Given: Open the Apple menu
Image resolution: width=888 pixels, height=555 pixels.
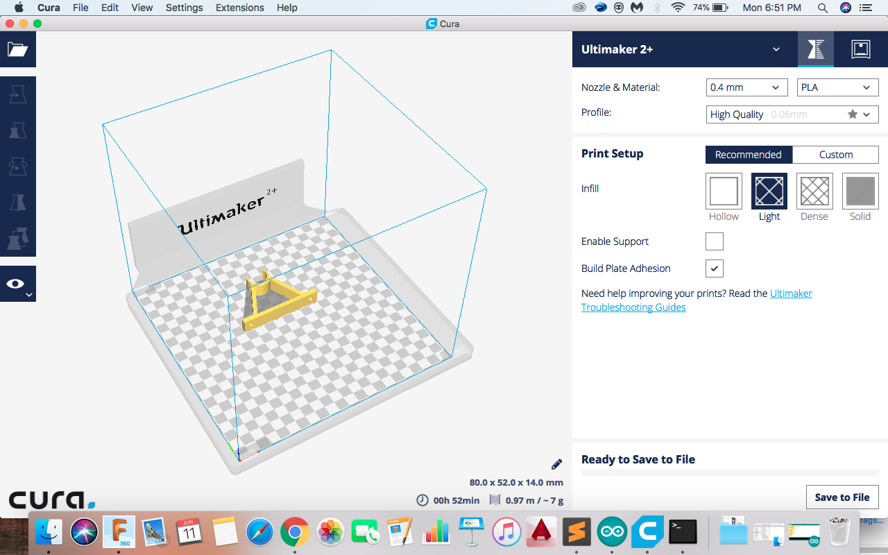Looking at the screenshot, I should pos(19,8).
